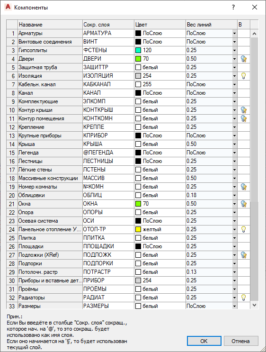Open line weight dropdown for Гипсоплиты
Image resolution: width=266 pixels, height=352 pixels.
pos(234,51)
